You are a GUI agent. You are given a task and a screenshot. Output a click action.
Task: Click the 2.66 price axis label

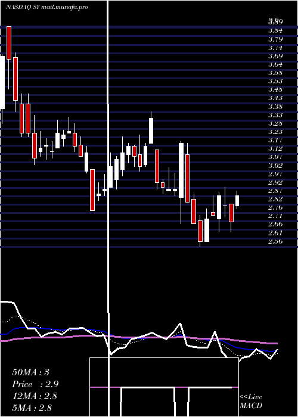[x=275, y=224]
